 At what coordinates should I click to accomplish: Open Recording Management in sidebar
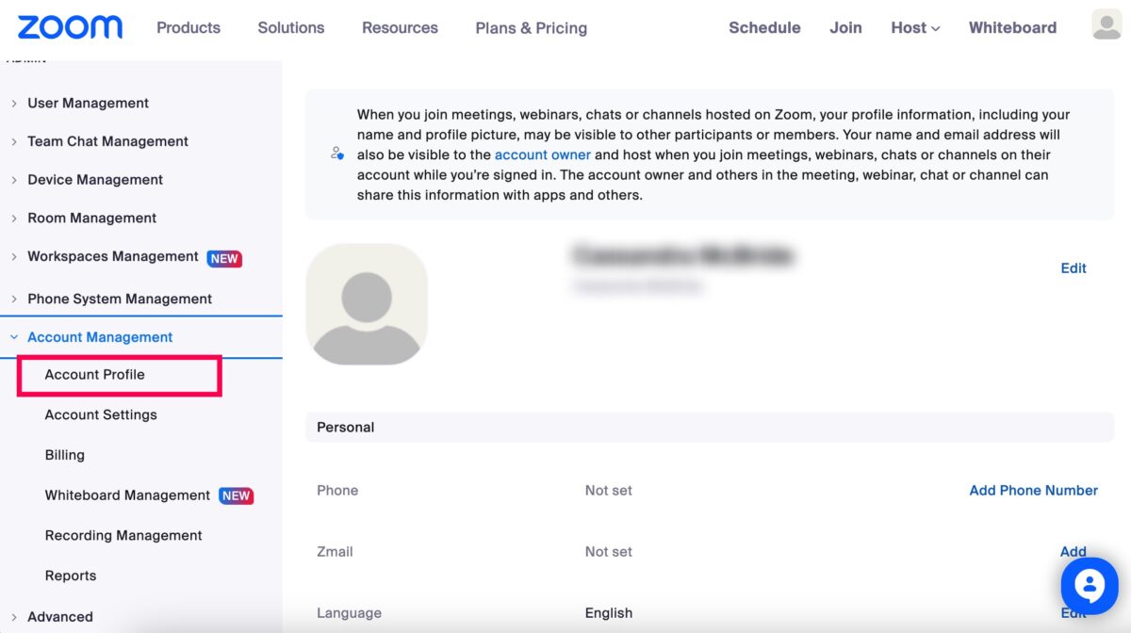[123, 536]
